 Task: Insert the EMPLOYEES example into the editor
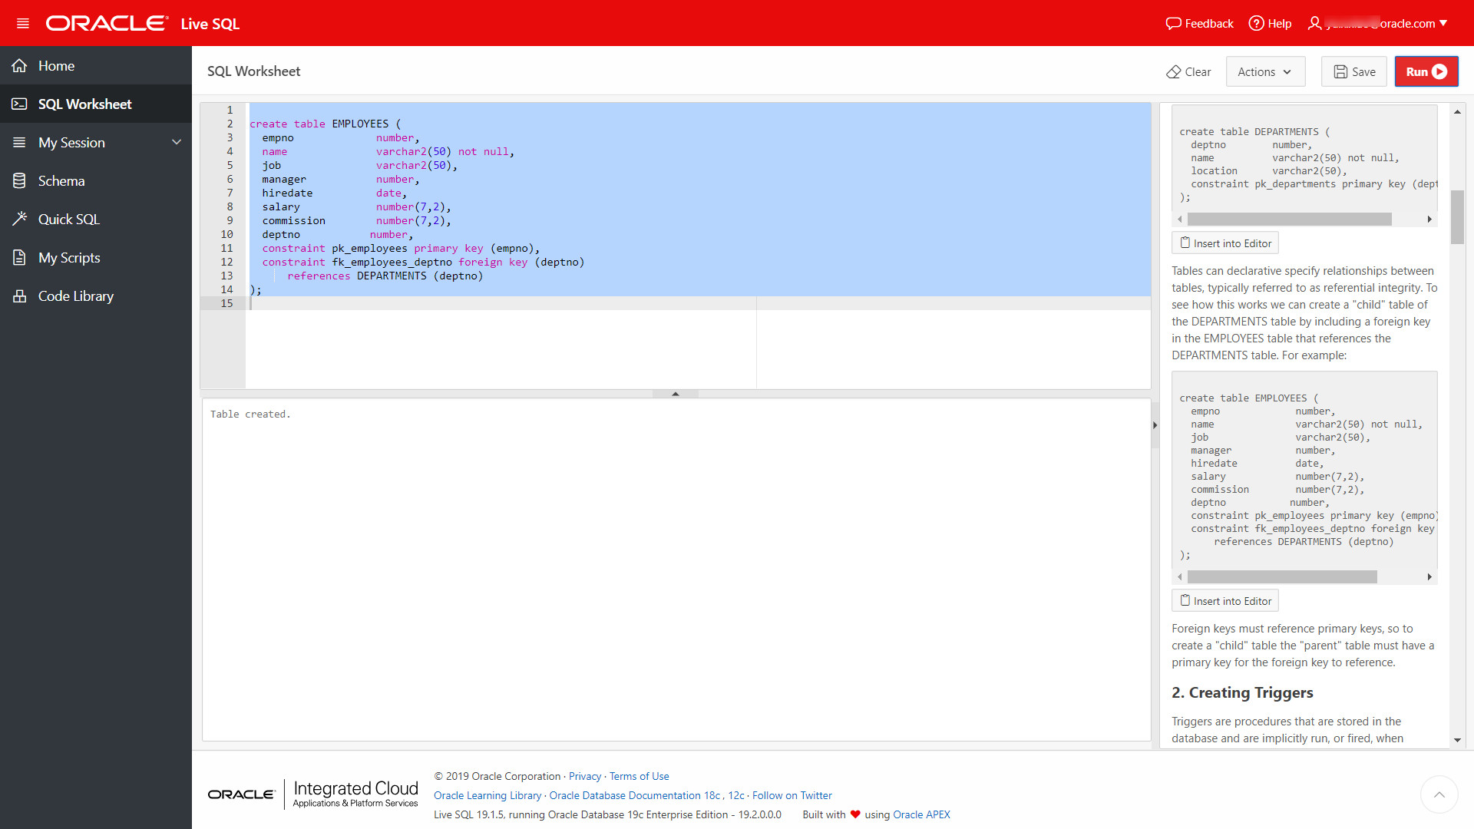1224,601
